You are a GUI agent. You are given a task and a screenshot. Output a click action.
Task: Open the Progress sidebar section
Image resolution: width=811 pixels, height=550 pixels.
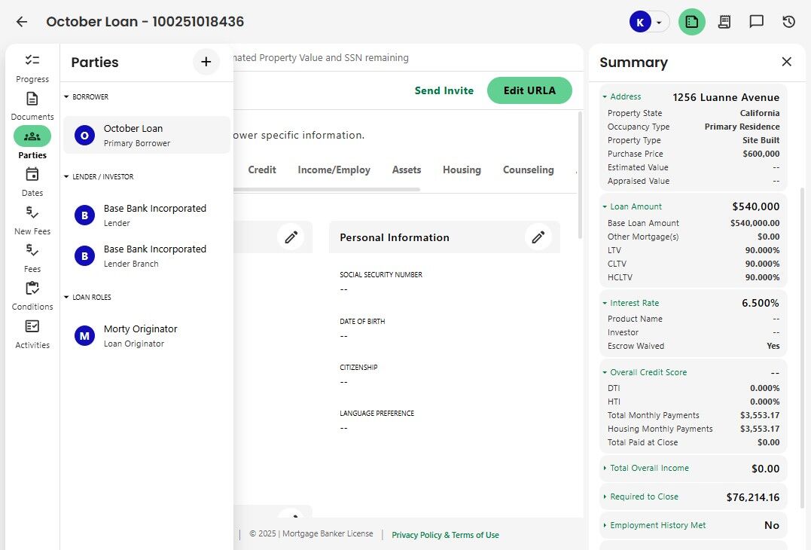coord(32,67)
